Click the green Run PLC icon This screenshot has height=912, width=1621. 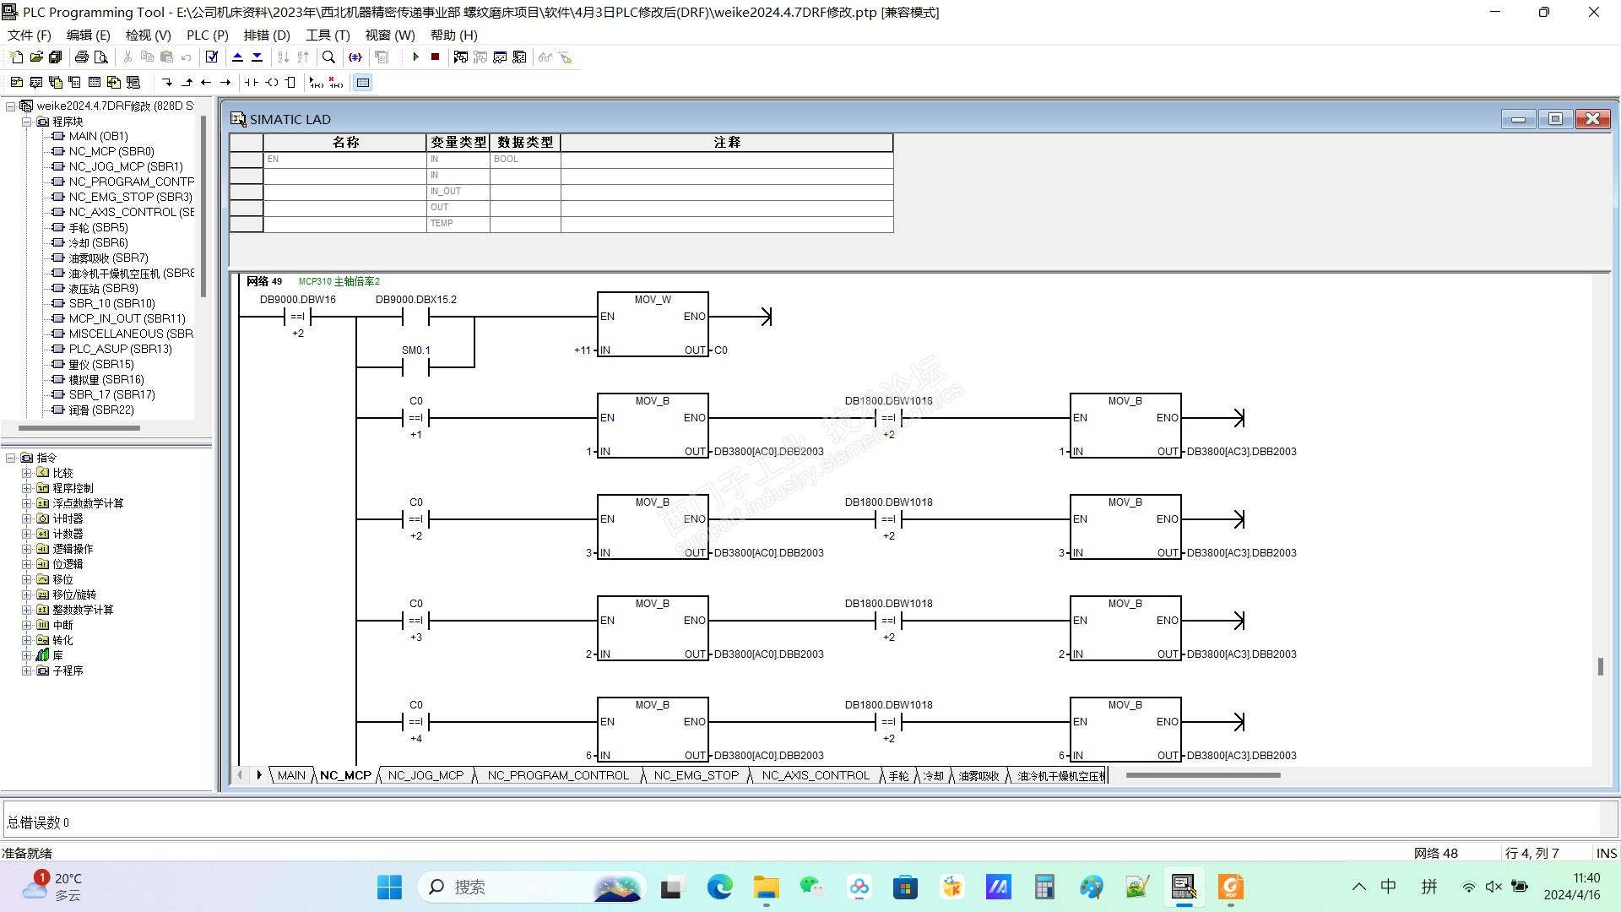415,57
